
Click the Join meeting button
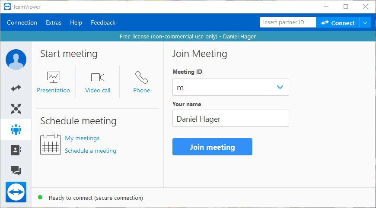pos(212,147)
